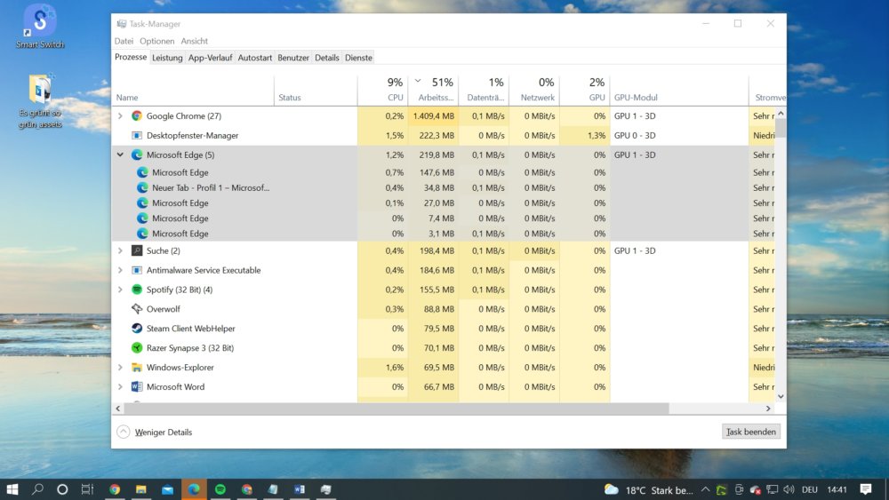
Task: Expand the Microsoft Word process group
Action: click(120, 386)
